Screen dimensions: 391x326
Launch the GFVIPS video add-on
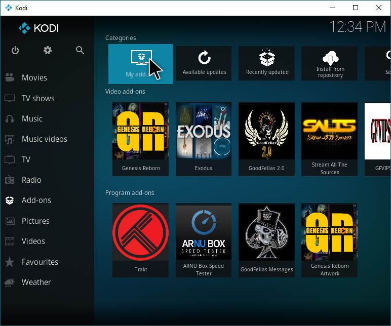377,139
